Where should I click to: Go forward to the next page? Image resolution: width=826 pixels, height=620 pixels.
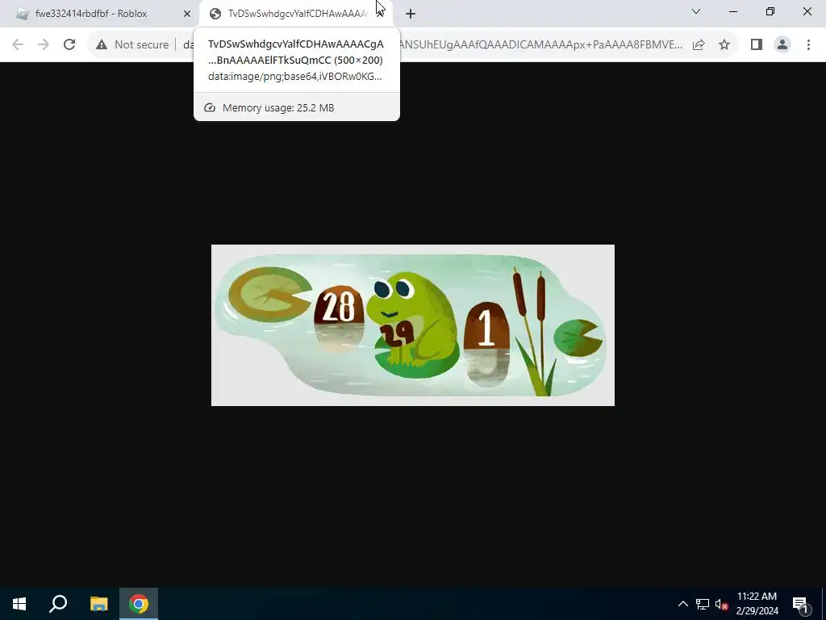44,45
